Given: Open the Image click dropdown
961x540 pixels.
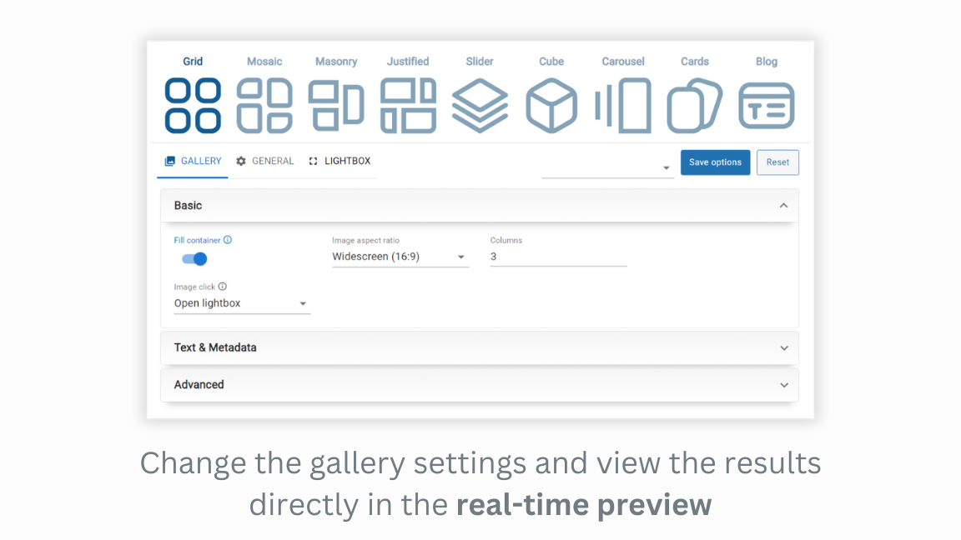Looking at the screenshot, I should point(304,303).
